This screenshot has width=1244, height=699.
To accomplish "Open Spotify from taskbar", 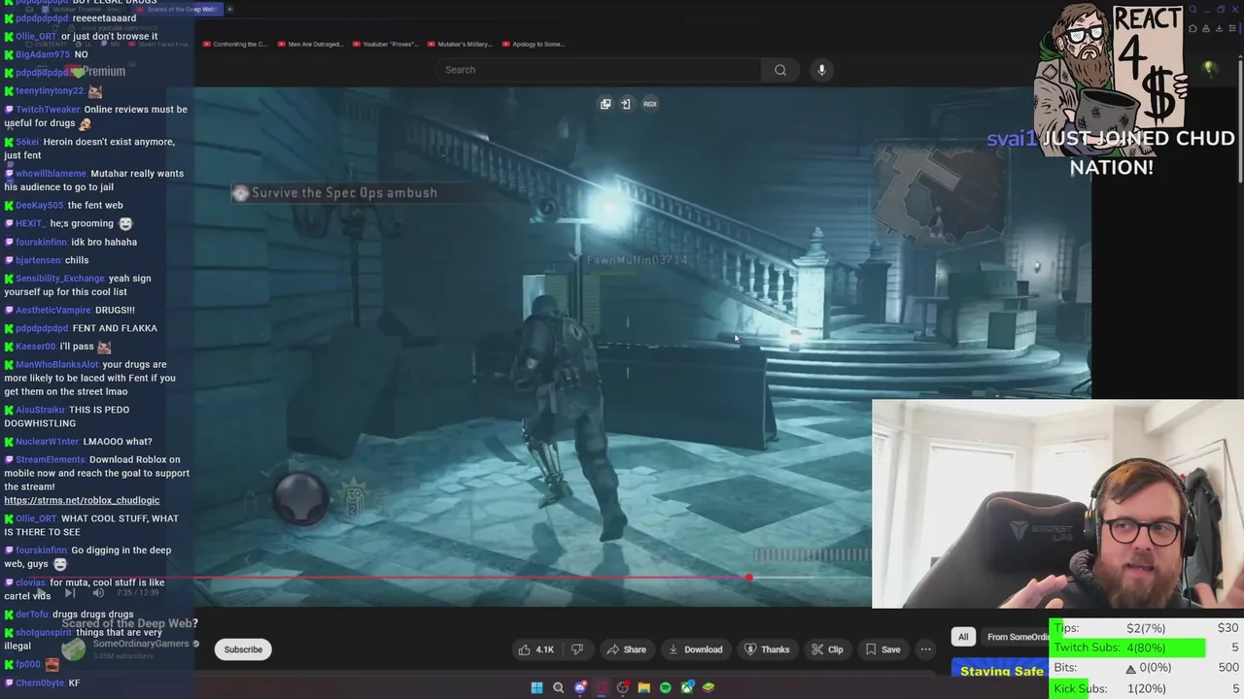I will click(665, 688).
